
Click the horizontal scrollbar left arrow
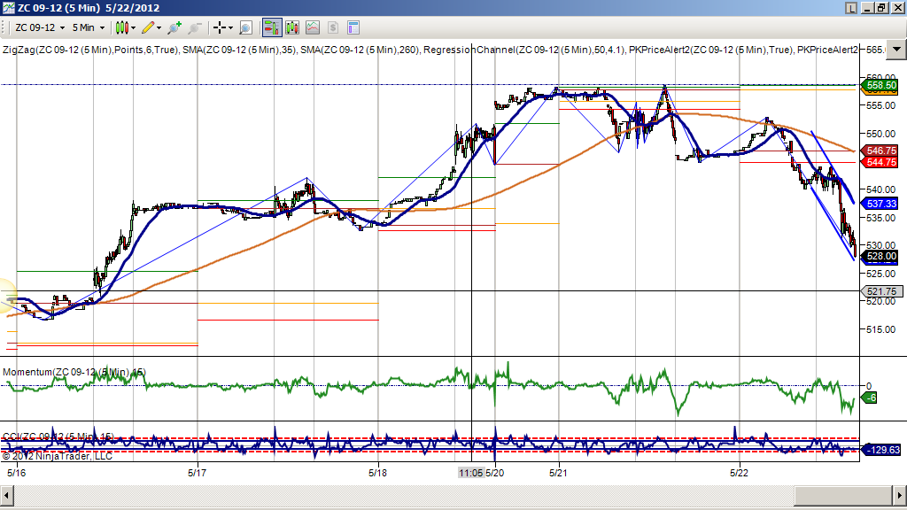[7, 496]
